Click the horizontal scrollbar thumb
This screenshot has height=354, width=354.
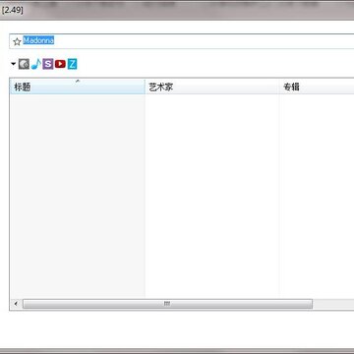[x=167, y=304]
